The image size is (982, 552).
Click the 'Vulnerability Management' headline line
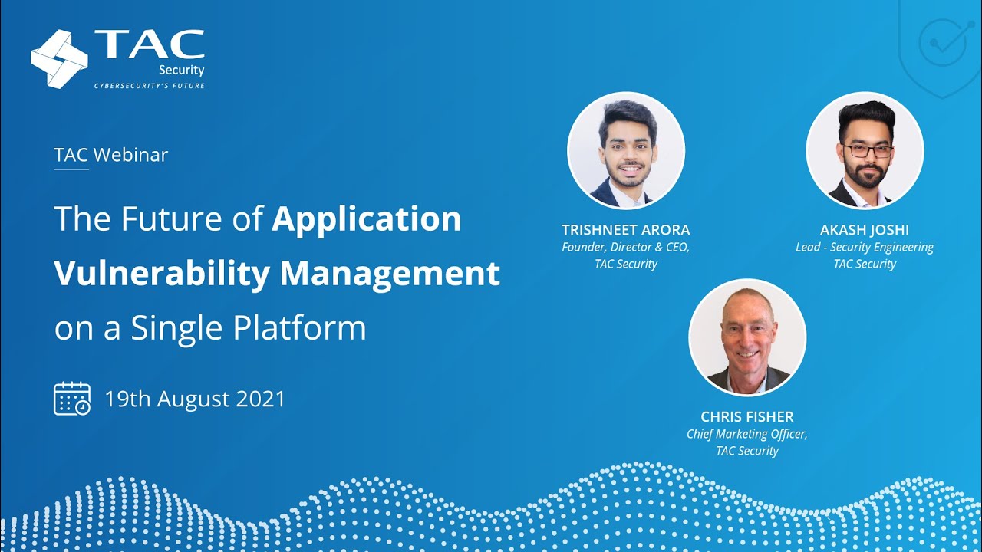click(277, 273)
